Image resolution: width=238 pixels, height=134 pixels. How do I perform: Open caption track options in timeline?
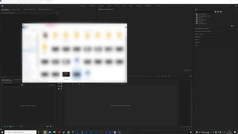click(83, 84)
